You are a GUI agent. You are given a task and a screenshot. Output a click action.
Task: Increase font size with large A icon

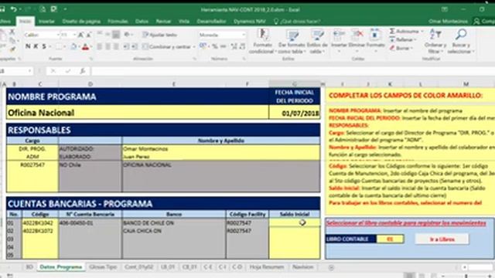pyautogui.click(x=80, y=35)
